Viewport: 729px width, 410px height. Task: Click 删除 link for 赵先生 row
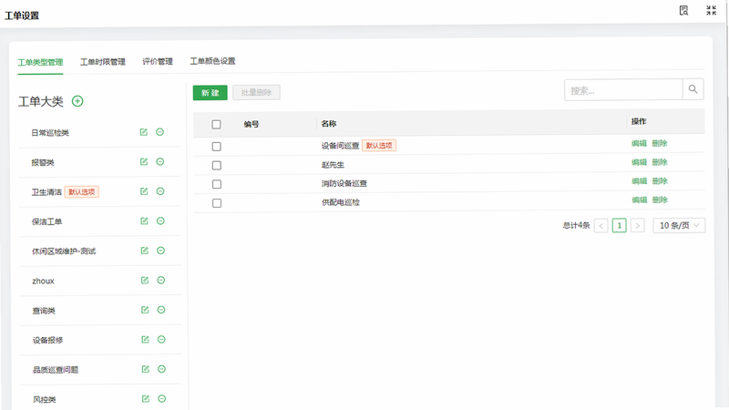(660, 162)
